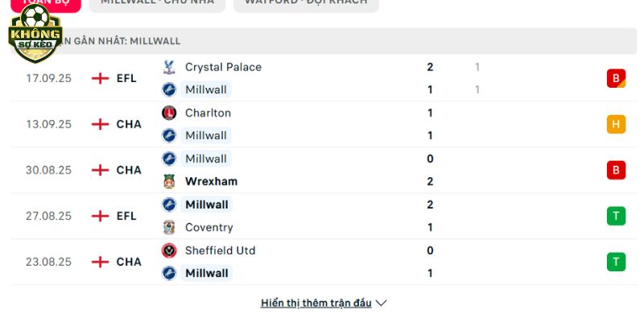Expand more matches with the chevron arrow

pos(381,303)
